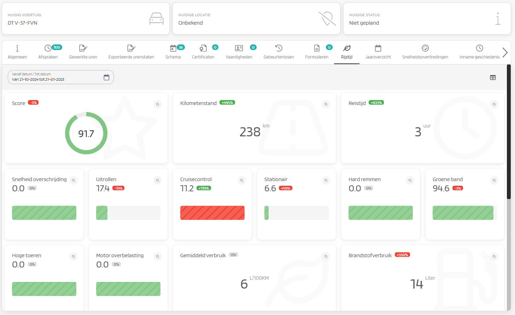The height and width of the screenshot is (315, 515).
Task: Click the 91.7 score donut chart
Action: click(x=86, y=133)
